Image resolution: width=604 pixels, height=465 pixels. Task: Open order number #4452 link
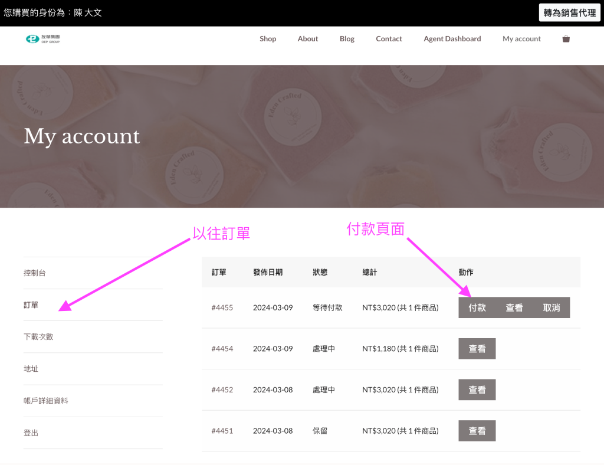coord(222,390)
